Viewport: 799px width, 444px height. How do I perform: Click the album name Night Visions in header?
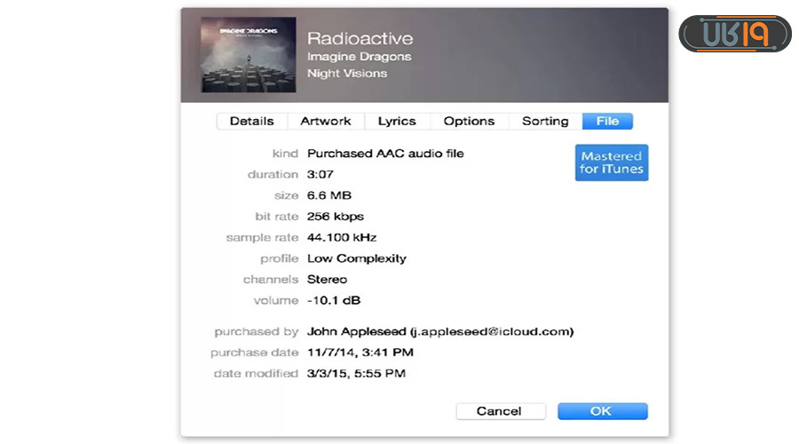coord(346,73)
